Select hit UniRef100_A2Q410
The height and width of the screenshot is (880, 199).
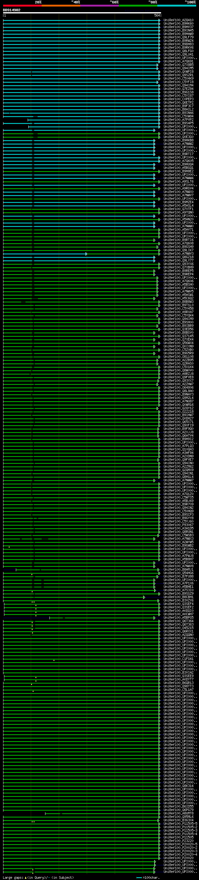(178, 20)
